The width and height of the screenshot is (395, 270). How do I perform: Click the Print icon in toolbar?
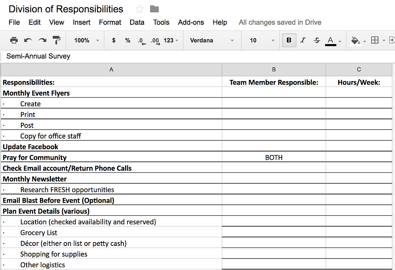click(14, 40)
